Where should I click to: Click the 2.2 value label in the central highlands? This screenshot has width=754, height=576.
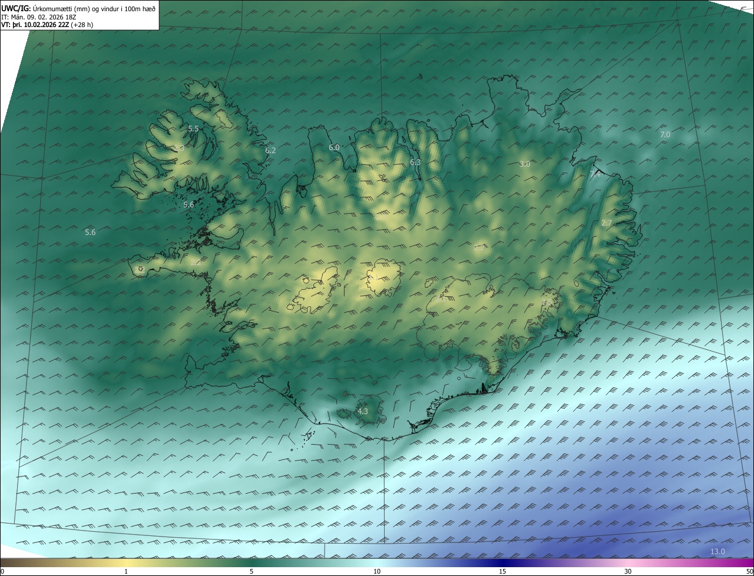click(479, 248)
